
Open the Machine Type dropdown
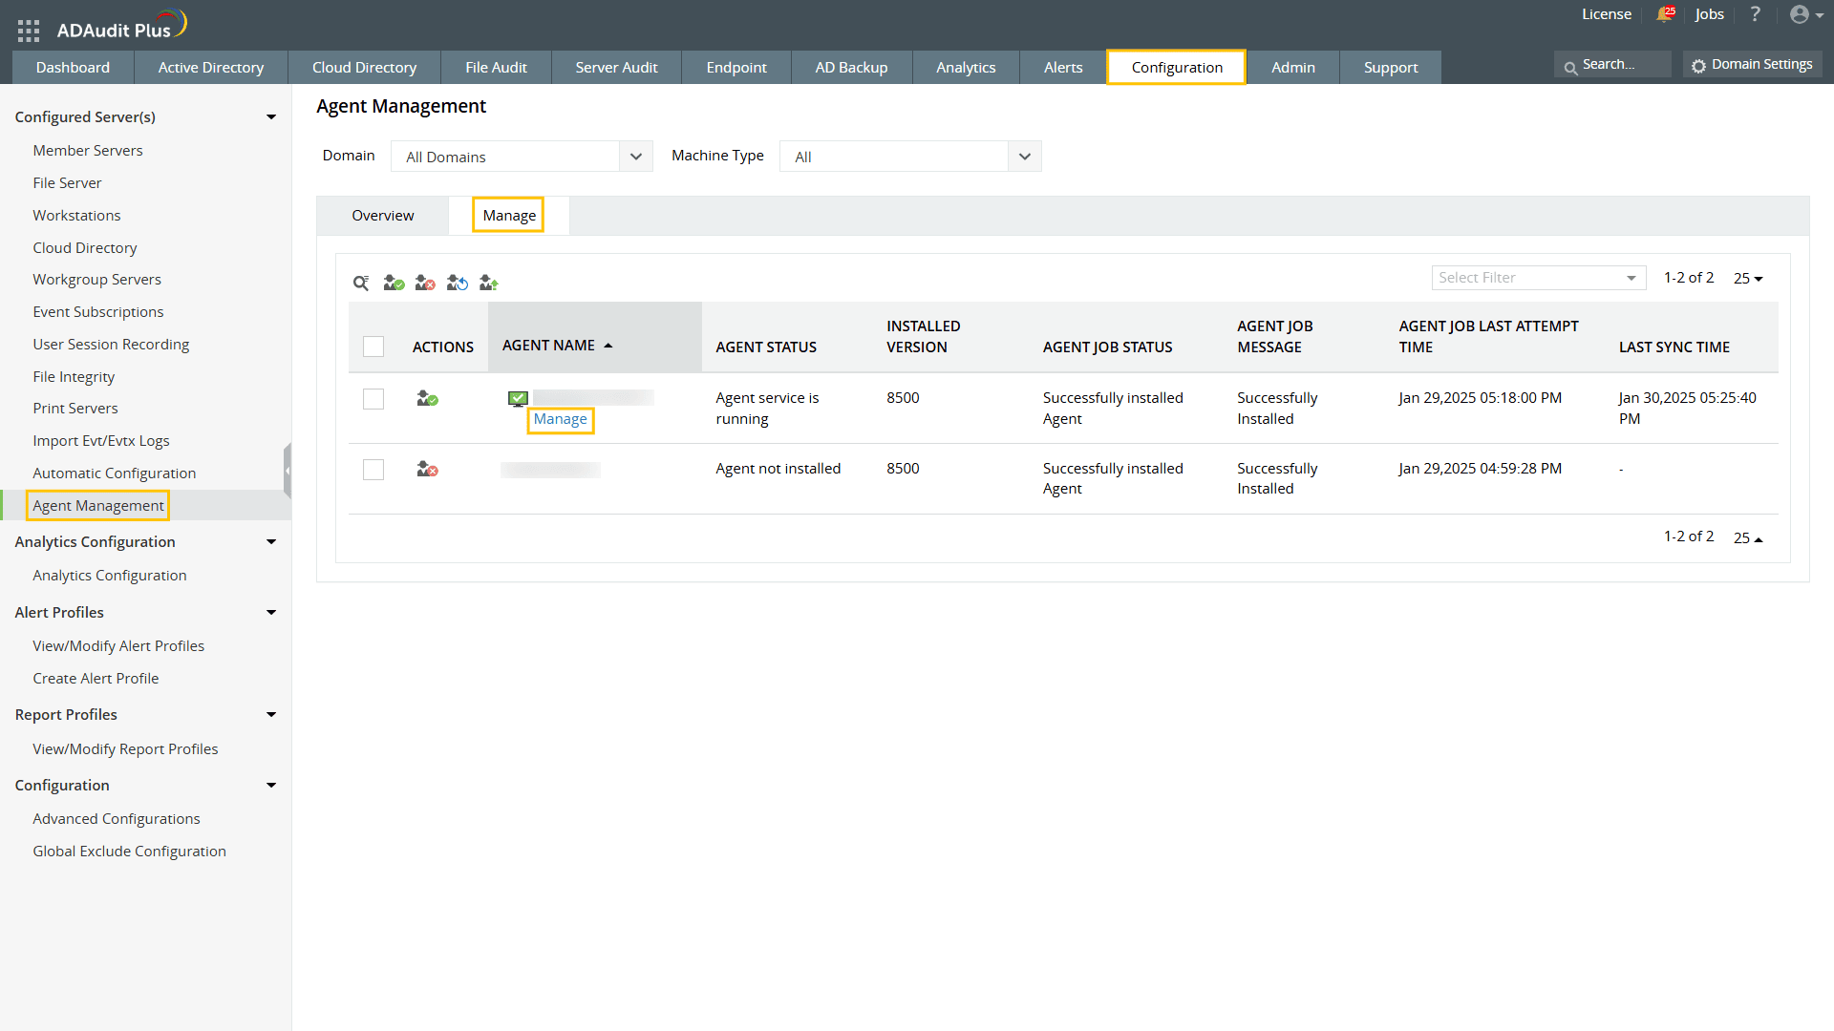tap(908, 156)
